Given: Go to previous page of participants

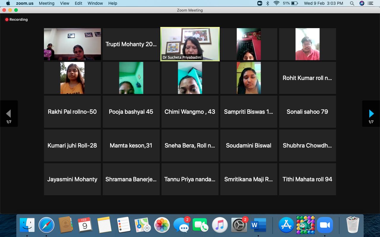Looking at the screenshot, I should (x=9, y=113).
